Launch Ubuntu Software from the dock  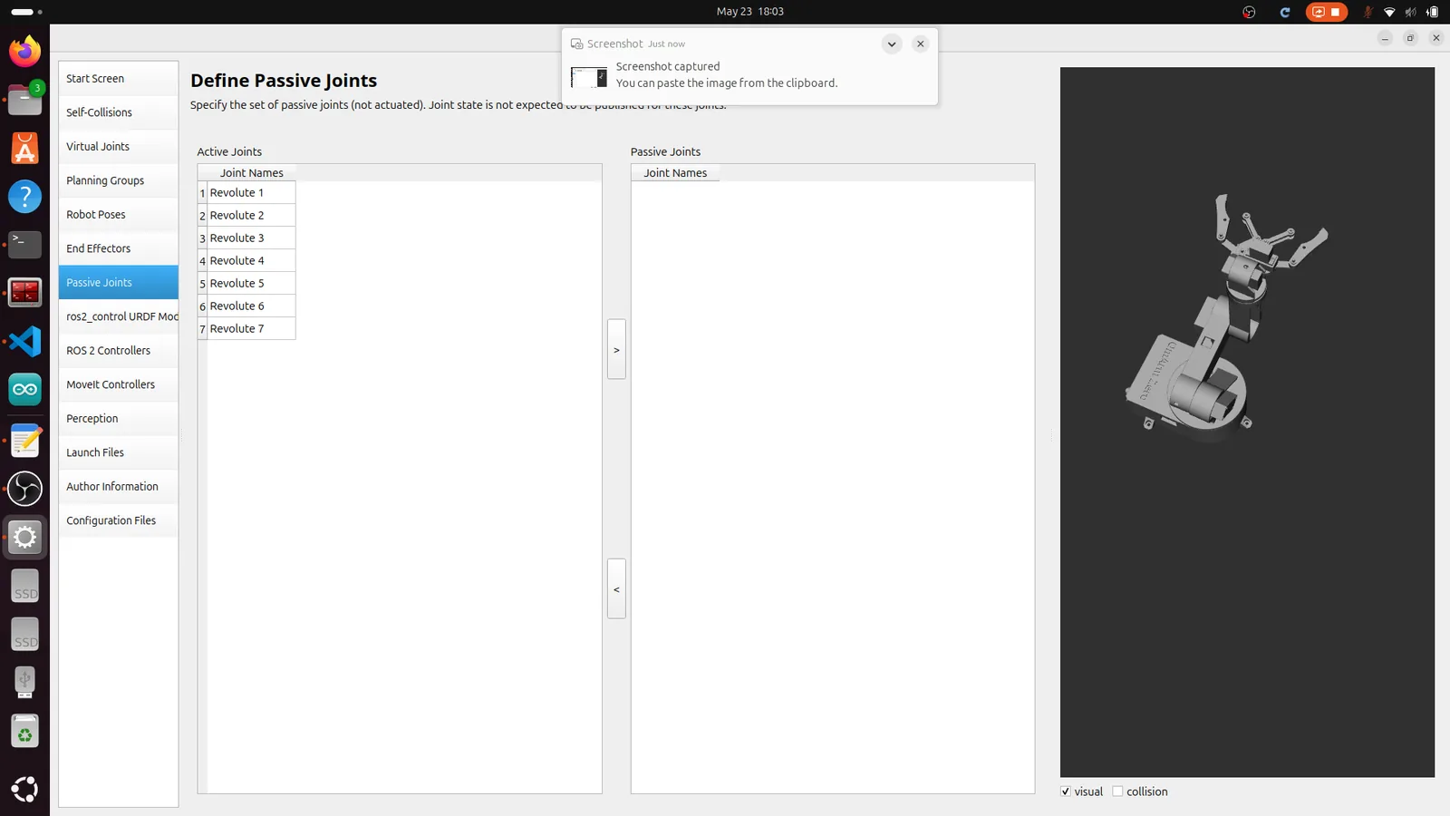click(x=24, y=148)
